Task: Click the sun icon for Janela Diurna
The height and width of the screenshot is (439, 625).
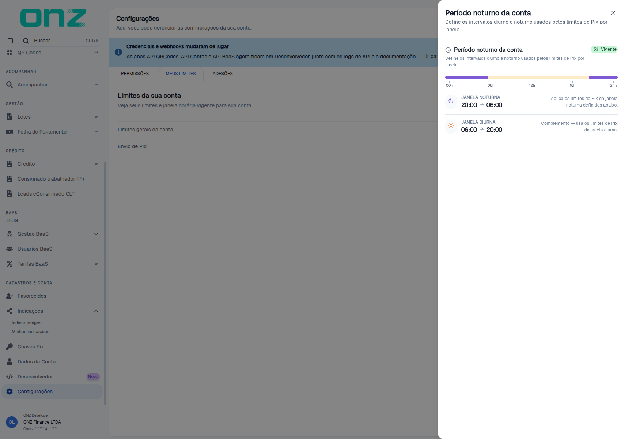Action: tap(451, 126)
